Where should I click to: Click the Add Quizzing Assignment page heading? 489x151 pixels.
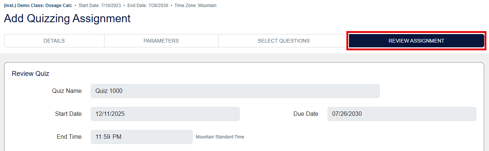pos(67,19)
